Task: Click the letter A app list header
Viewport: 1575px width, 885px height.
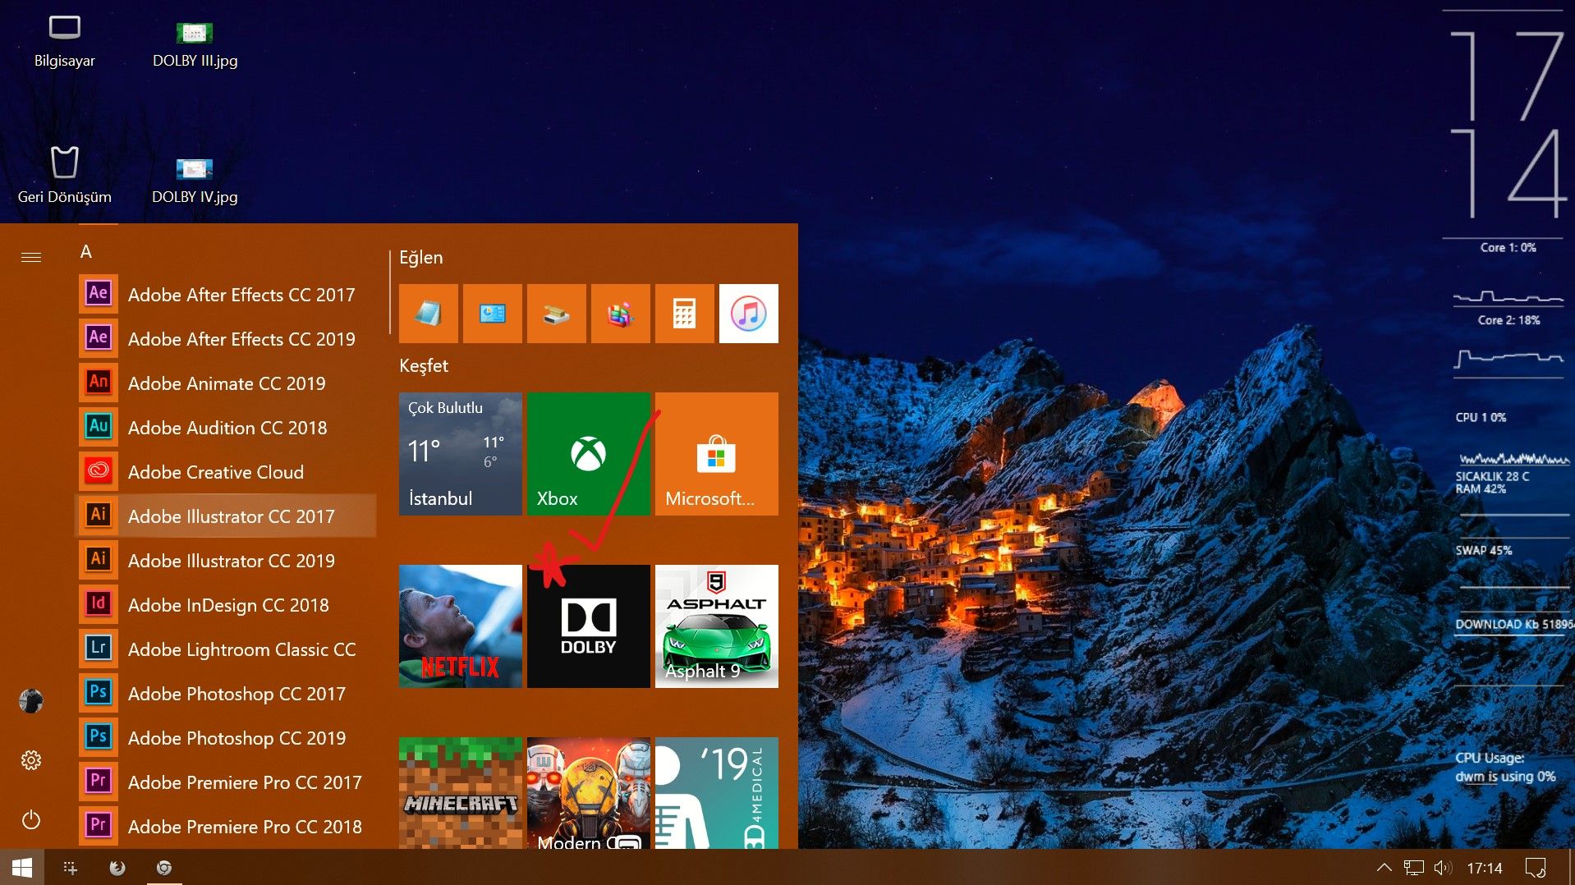Action: (x=86, y=252)
